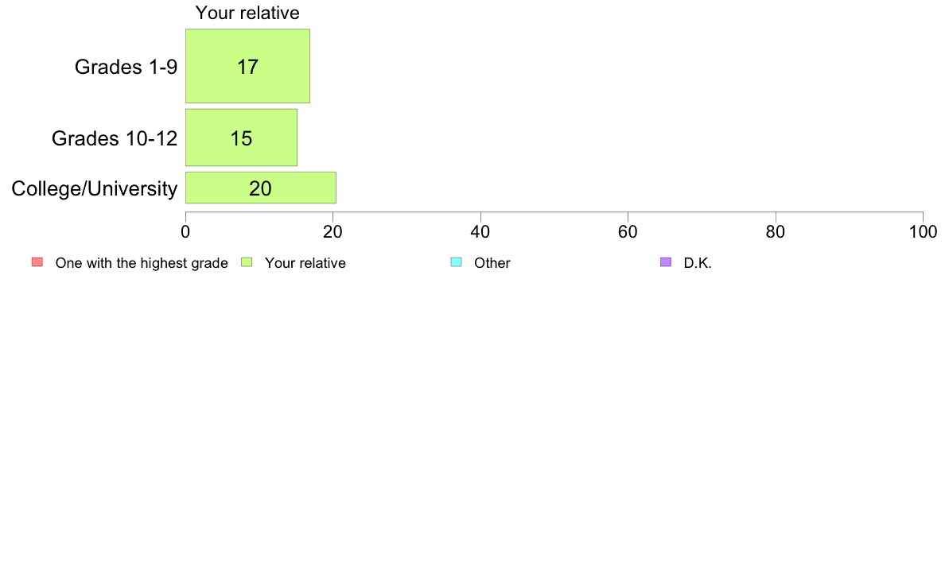Click the 'One with the highest grade' legend text
The width and height of the screenshot is (945, 585).
coord(142,263)
